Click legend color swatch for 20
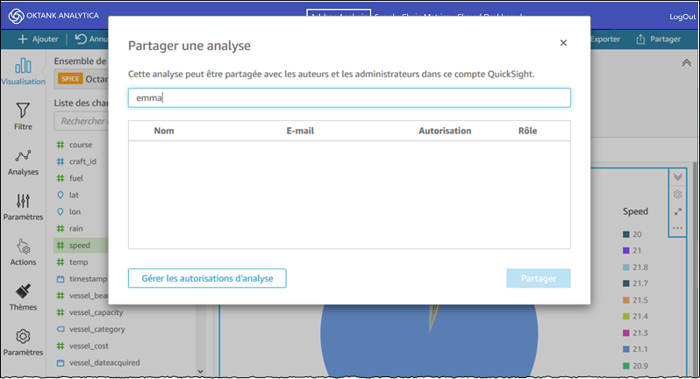The width and height of the screenshot is (700, 379). point(626,234)
